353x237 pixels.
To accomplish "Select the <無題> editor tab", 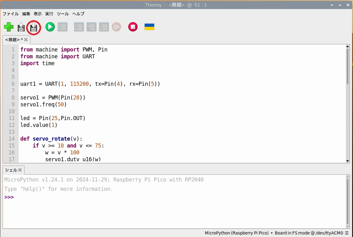I will click(12, 40).
